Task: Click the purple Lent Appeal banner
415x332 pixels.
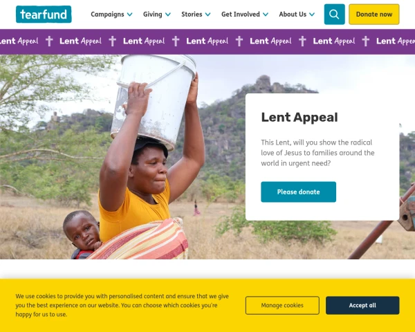Action: (207, 41)
